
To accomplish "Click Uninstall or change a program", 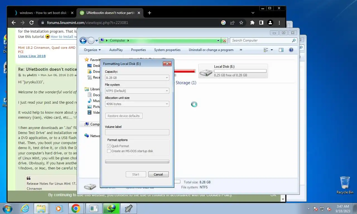I will [211, 50].
